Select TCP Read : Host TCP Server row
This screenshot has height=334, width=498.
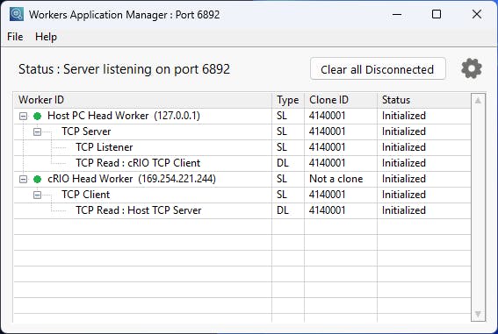[x=242, y=210]
